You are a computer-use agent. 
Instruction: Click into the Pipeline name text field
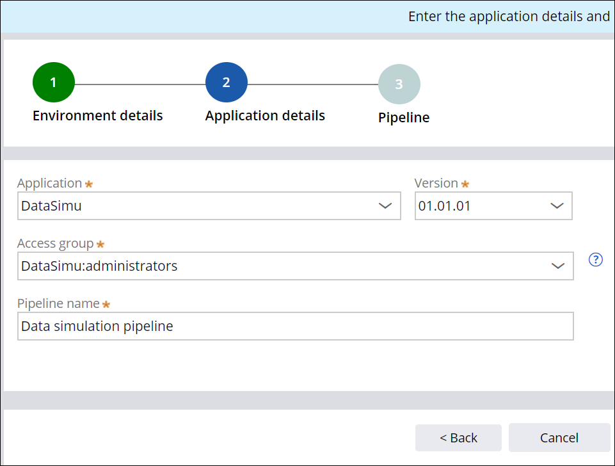[295, 326]
